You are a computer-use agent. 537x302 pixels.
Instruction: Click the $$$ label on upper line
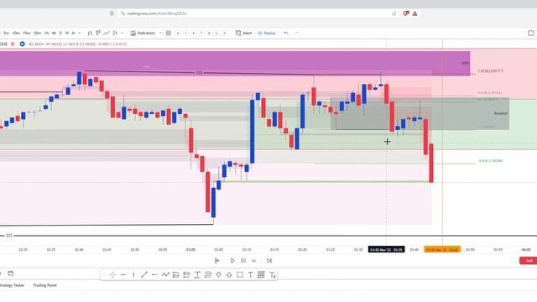[x=199, y=73]
